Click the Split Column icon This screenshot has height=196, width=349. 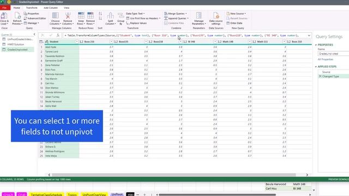click(x=110, y=16)
